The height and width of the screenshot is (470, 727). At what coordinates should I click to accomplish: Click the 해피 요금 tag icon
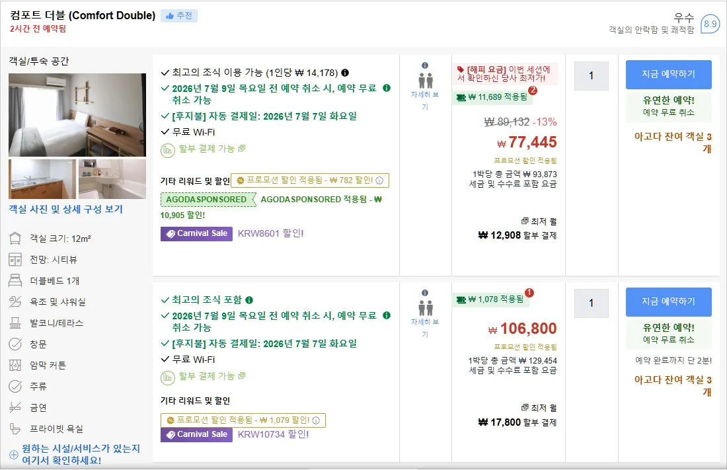(x=461, y=69)
